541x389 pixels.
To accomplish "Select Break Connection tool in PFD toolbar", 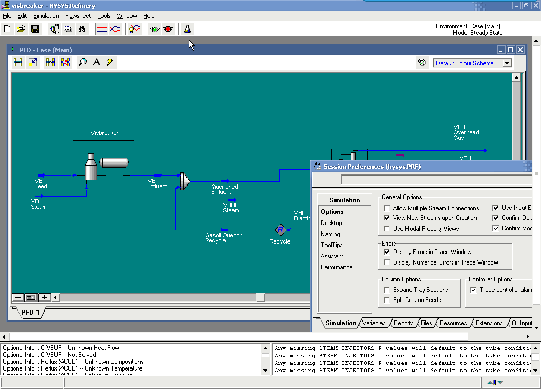I will coord(51,62).
